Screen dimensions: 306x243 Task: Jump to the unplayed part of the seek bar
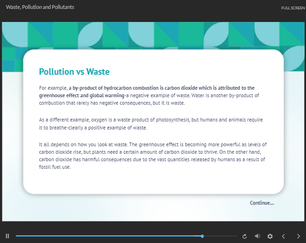221,236
